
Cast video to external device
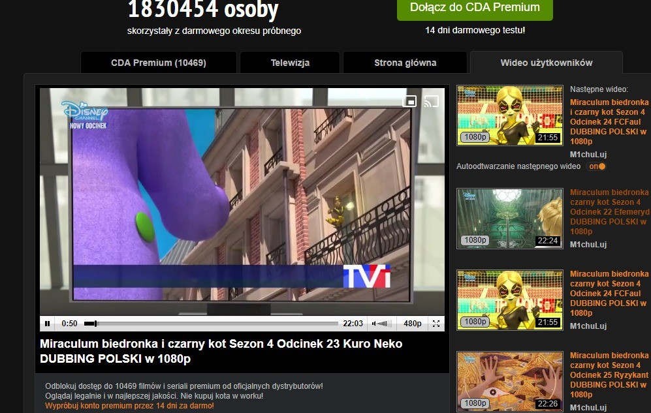[431, 101]
